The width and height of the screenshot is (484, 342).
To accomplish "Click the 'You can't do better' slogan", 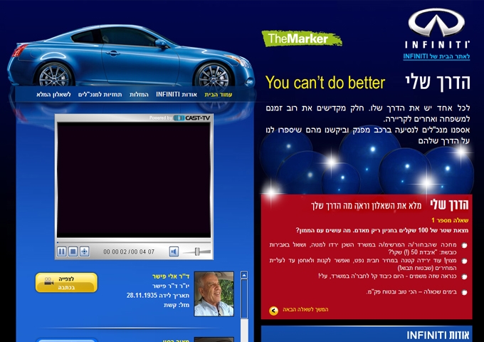I will click(325, 83).
